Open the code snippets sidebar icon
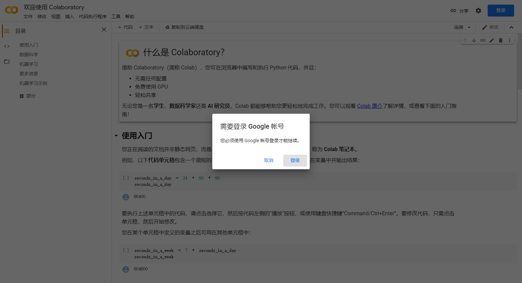The height and width of the screenshot is (283, 522). pyautogui.click(x=7, y=46)
